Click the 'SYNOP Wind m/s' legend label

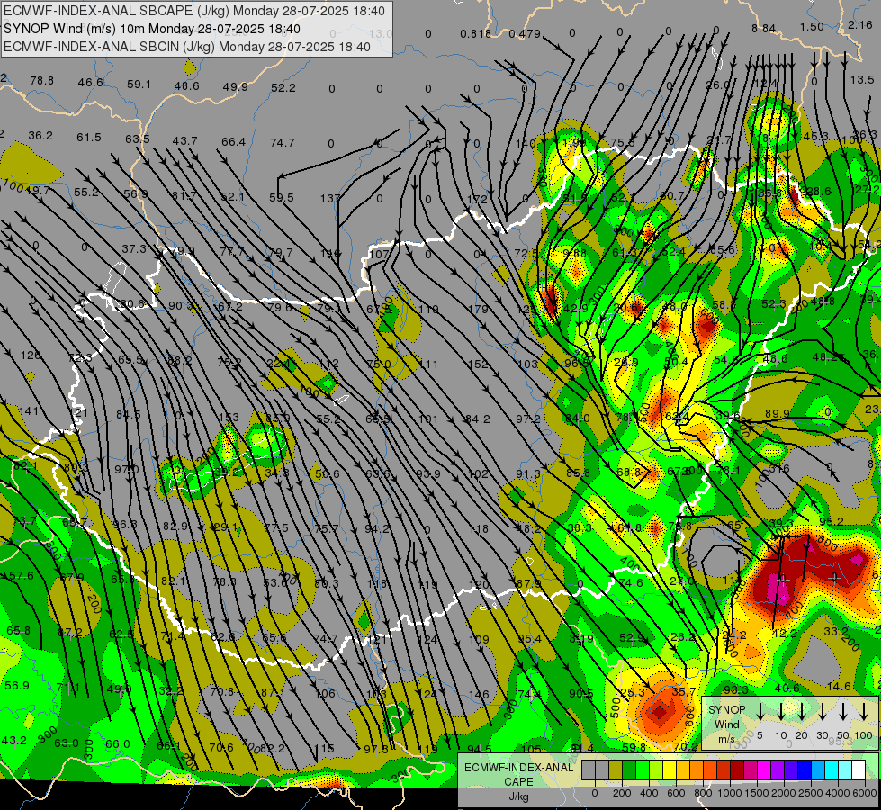(726, 724)
